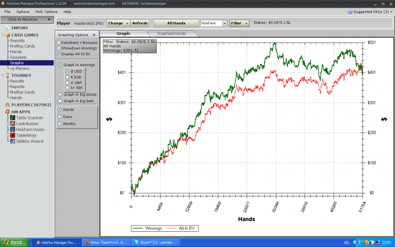
Task: Open LeakBuster app icon
Action: tap(12, 123)
